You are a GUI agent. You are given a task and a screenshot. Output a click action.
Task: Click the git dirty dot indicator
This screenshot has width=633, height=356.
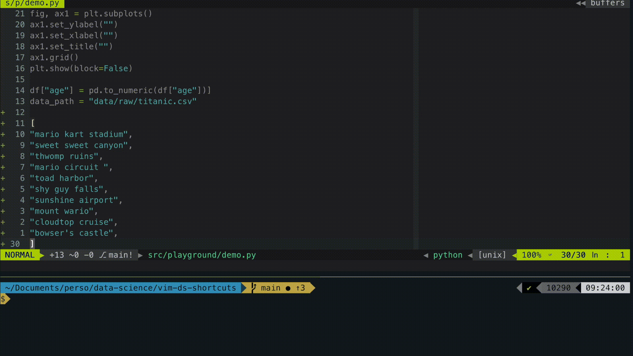click(288, 288)
